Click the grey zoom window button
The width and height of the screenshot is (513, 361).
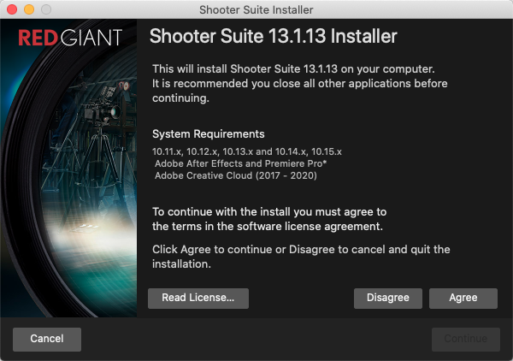45,9
